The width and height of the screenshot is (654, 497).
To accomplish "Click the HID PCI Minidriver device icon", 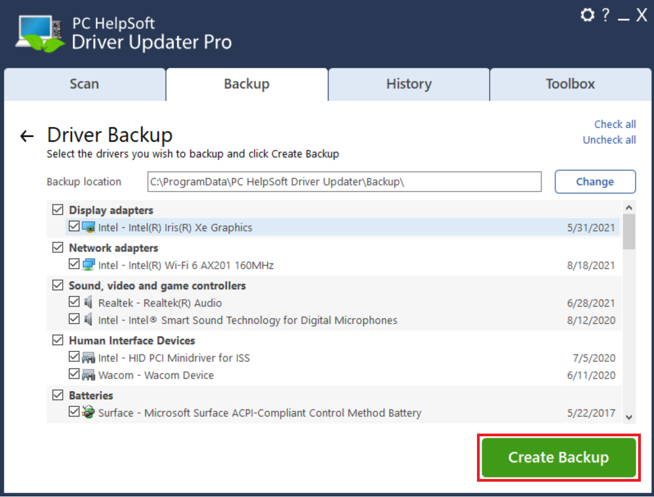I will tap(89, 358).
